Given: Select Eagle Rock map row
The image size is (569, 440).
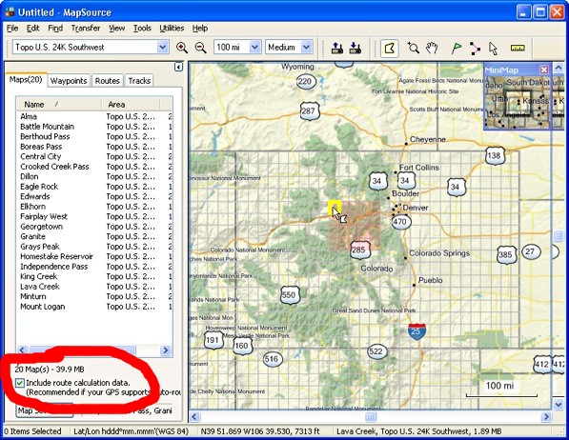Looking at the screenshot, I should pyautogui.click(x=94, y=187).
